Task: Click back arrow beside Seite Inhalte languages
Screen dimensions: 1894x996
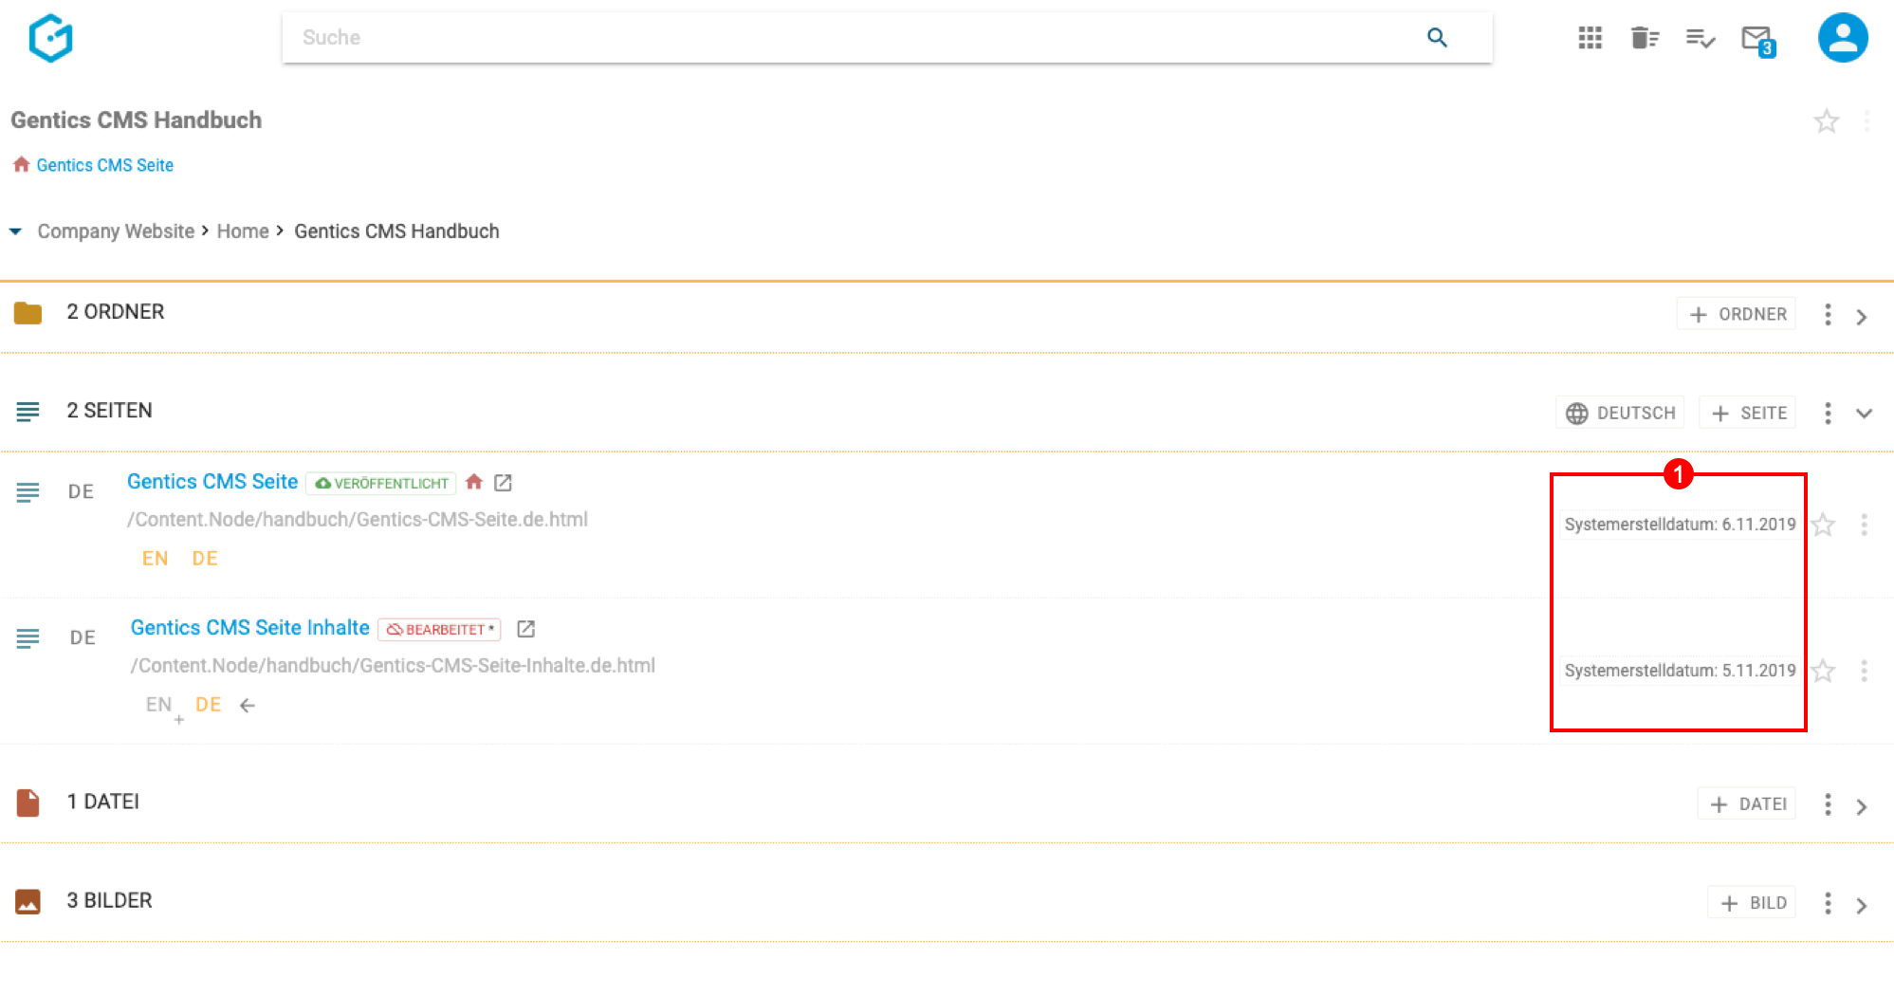Action: point(248,705)
